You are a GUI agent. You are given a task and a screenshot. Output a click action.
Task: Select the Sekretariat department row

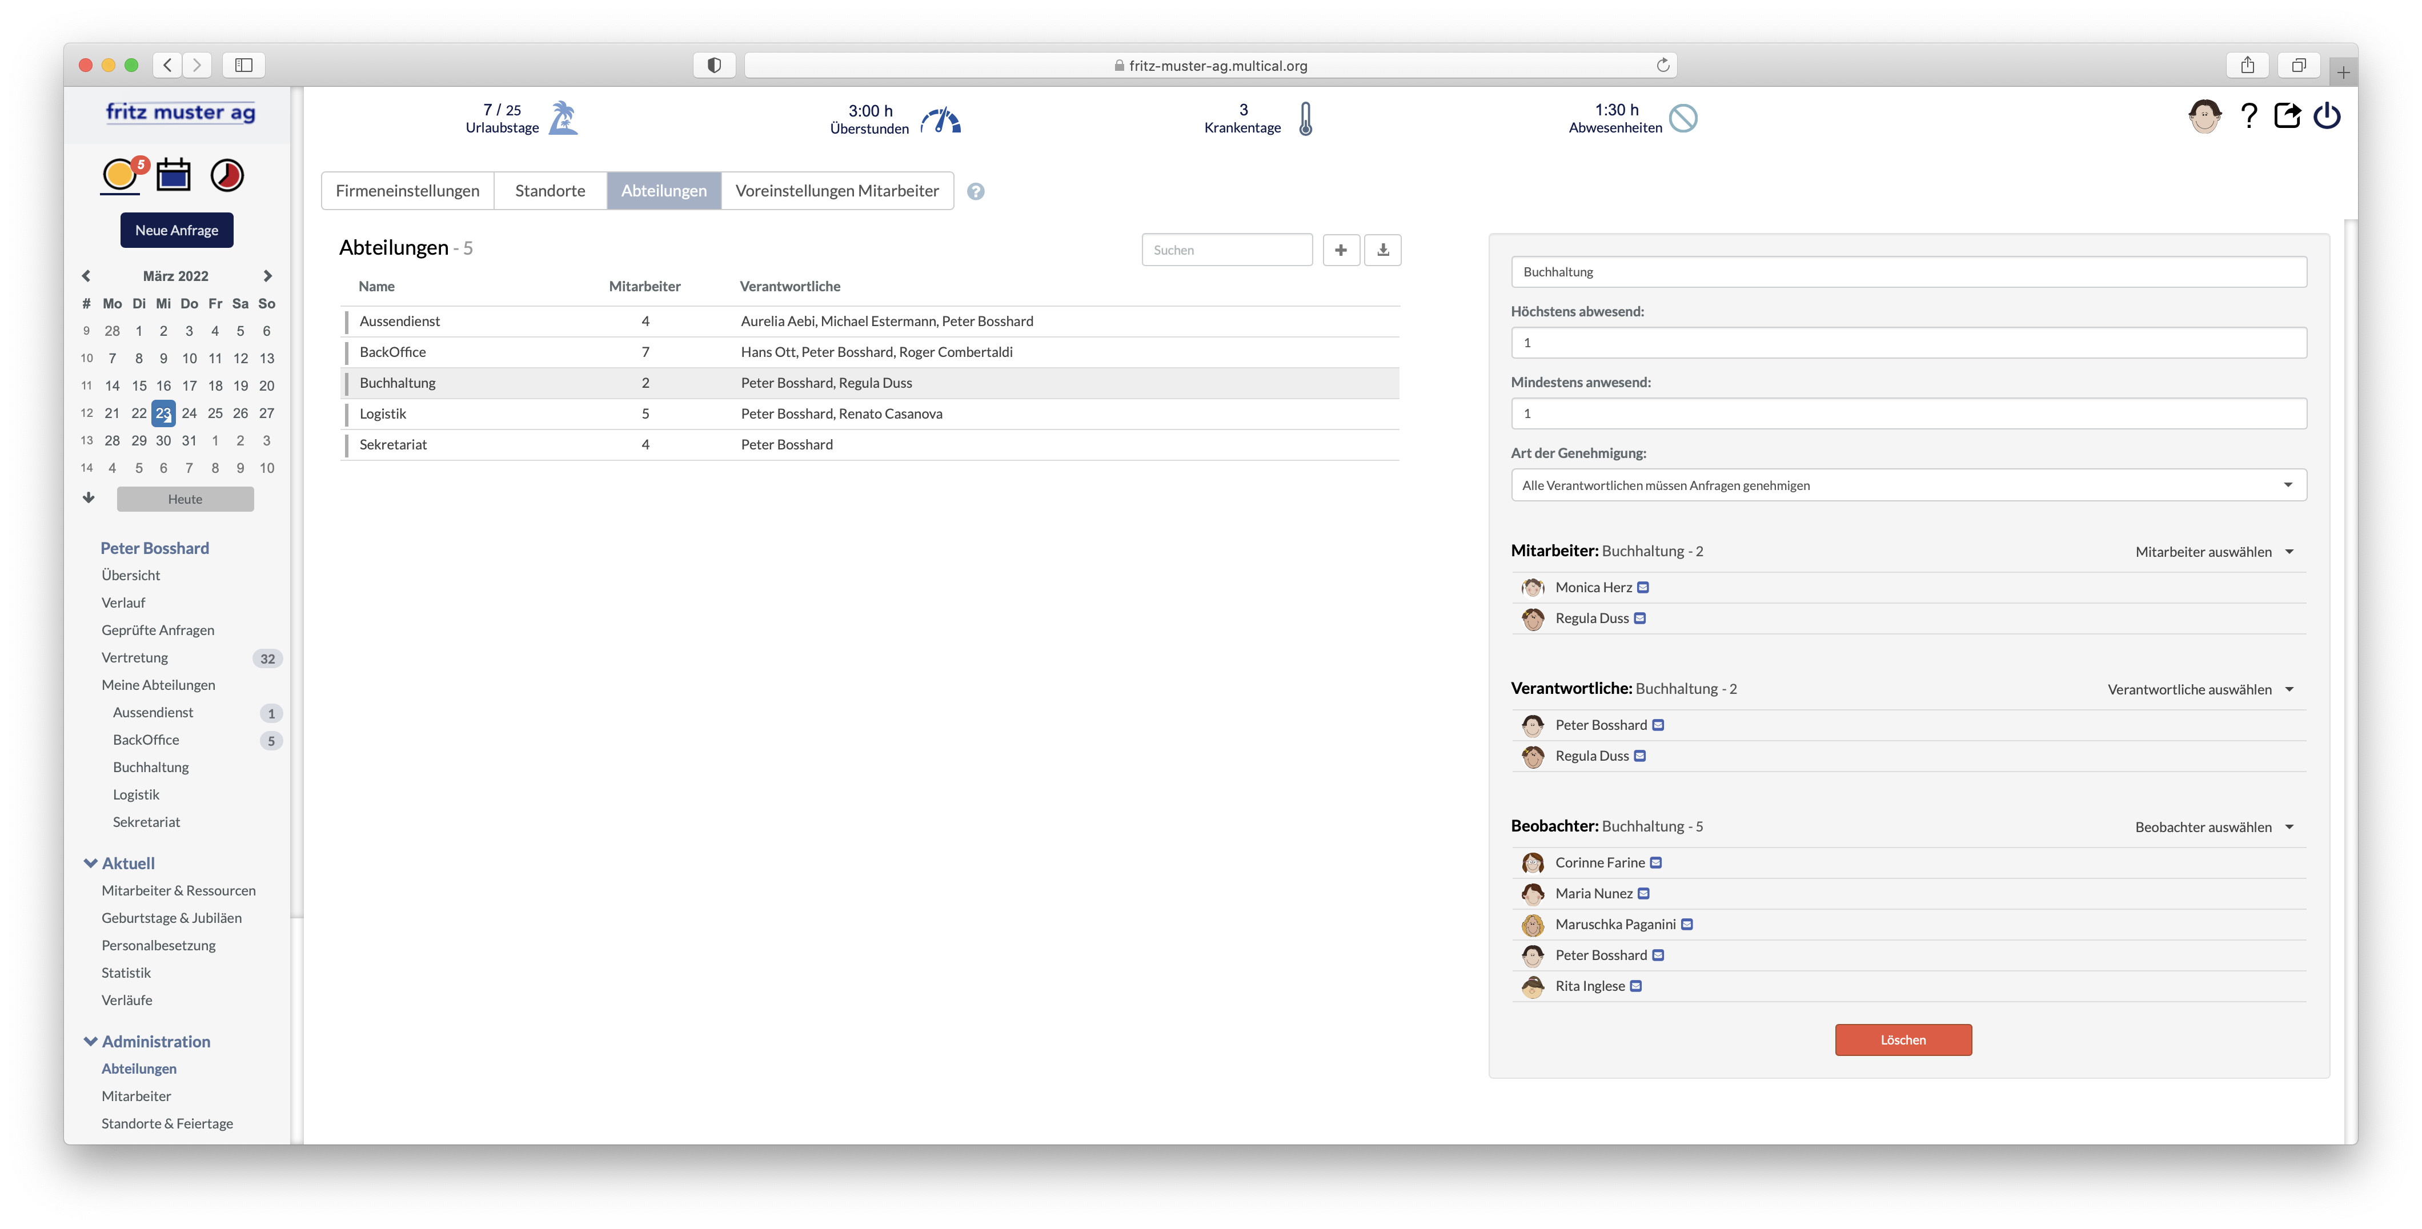871,445
